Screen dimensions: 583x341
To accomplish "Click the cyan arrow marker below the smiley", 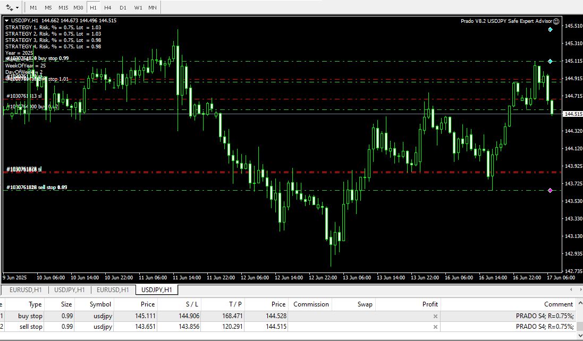I will (x=551, y=29).
